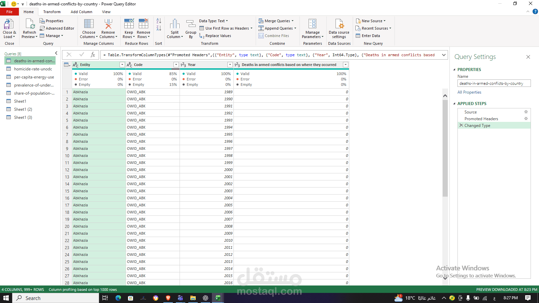Click the vertical scrollbar thumb
The image size is (539, 303).
[445, 148]
